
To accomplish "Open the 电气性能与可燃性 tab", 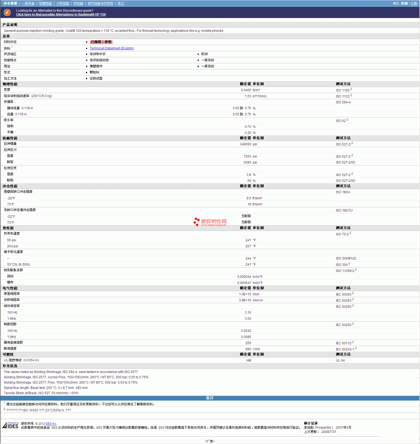I will pos(100,3).
